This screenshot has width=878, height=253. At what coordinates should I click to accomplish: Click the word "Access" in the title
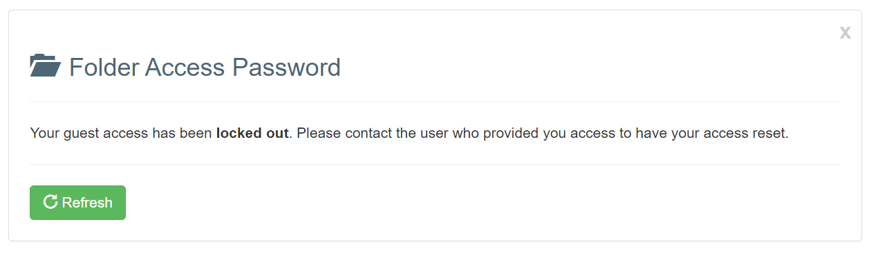(185, 67)
